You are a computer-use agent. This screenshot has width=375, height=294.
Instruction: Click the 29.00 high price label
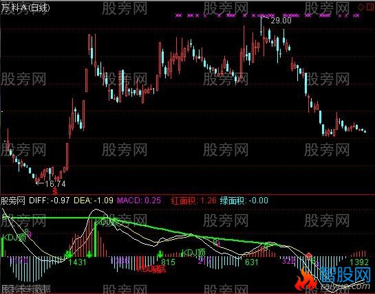click(x=281, y=21)
